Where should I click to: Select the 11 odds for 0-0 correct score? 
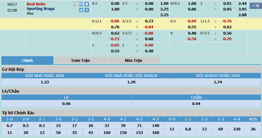coord(172,129)
